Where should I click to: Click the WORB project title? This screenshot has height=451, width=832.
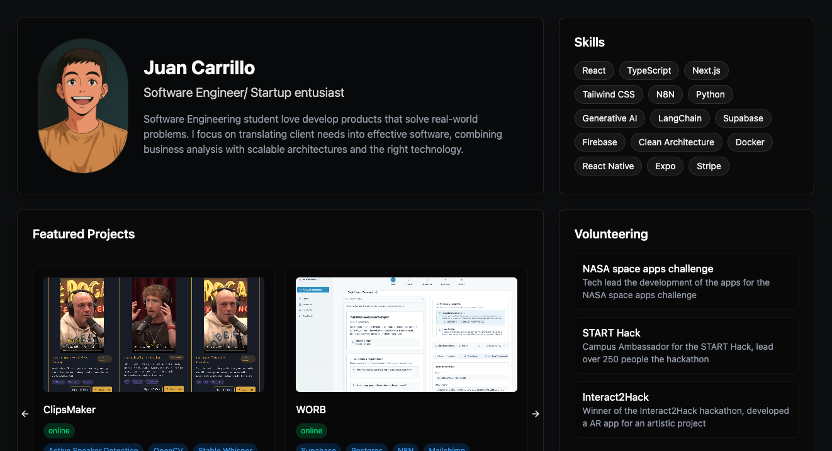311,409
